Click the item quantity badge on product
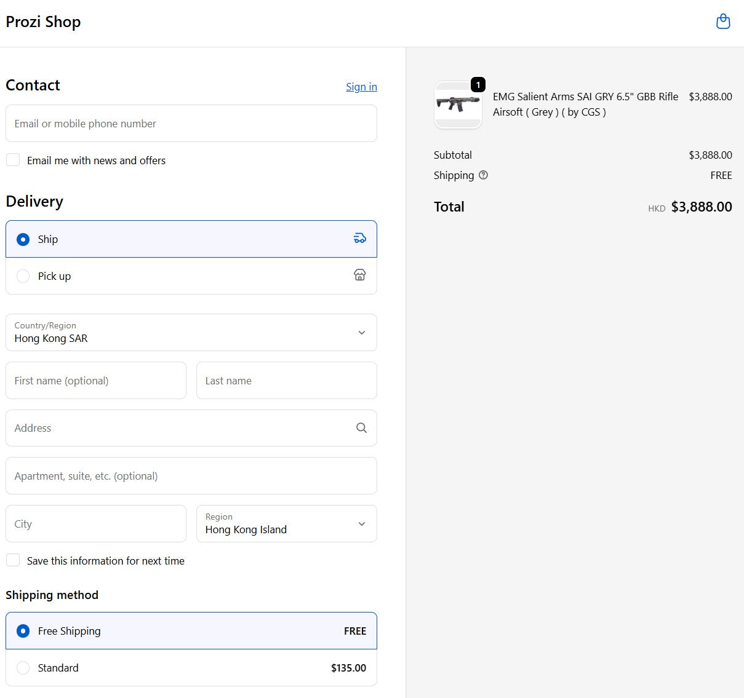The height and width of the screenshot is (698, 744). [x=478, y=85]
